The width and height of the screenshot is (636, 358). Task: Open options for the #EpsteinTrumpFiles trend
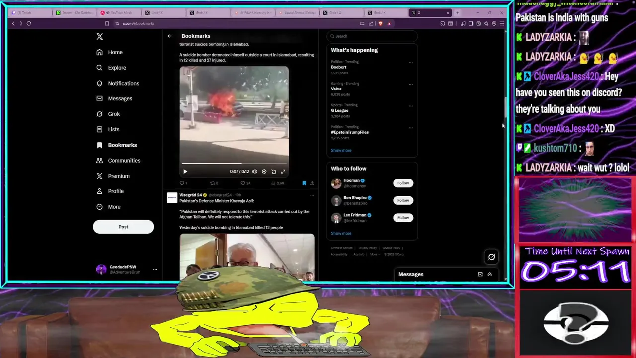[411, 128]
